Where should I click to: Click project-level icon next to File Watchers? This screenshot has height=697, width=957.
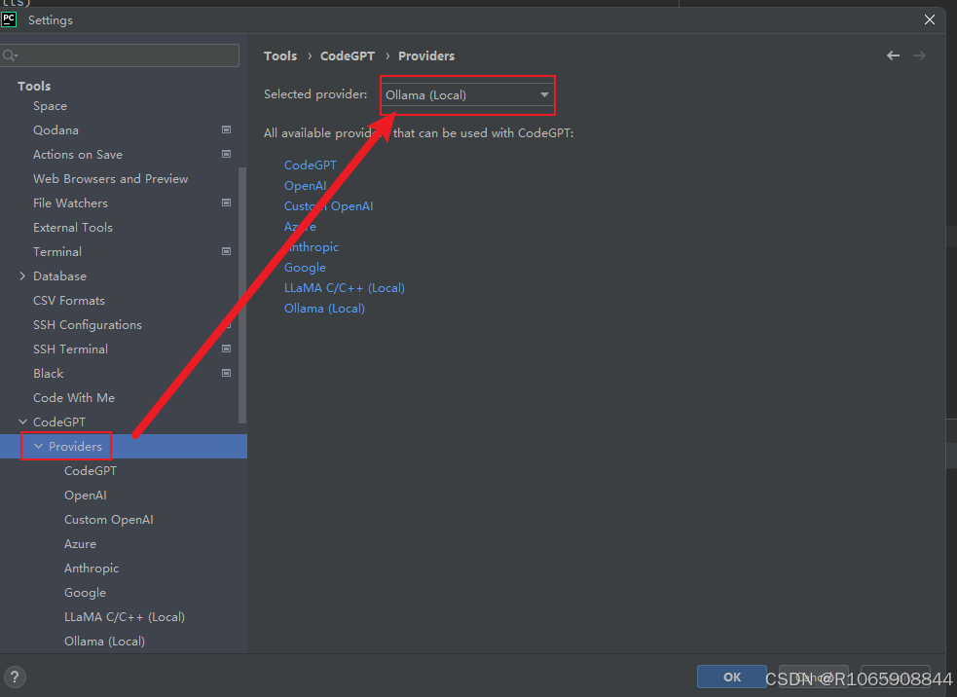tap(227, 202)
